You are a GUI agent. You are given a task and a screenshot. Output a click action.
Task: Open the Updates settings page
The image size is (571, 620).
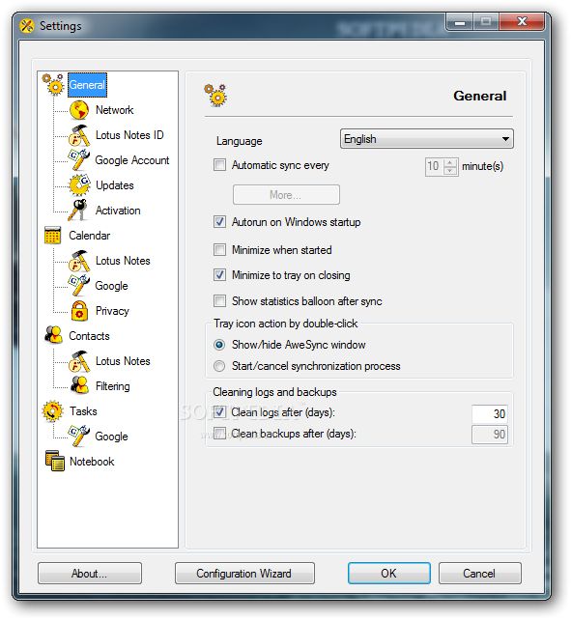[x=115, y=185]
